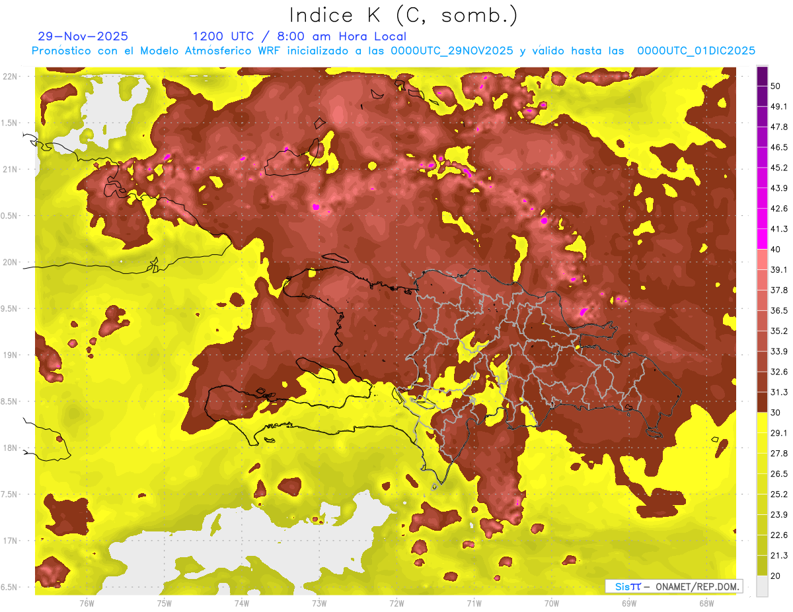
Task: Click the "74W" longitude label
Action: pos(242,603)
